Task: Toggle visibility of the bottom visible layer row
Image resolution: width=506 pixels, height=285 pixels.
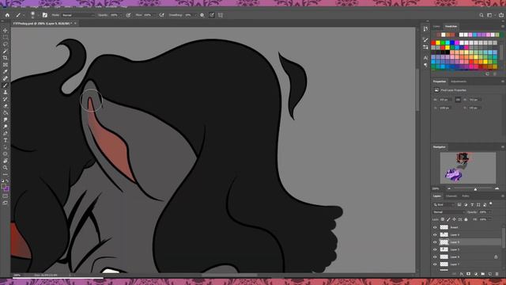Action: point(435,264)
